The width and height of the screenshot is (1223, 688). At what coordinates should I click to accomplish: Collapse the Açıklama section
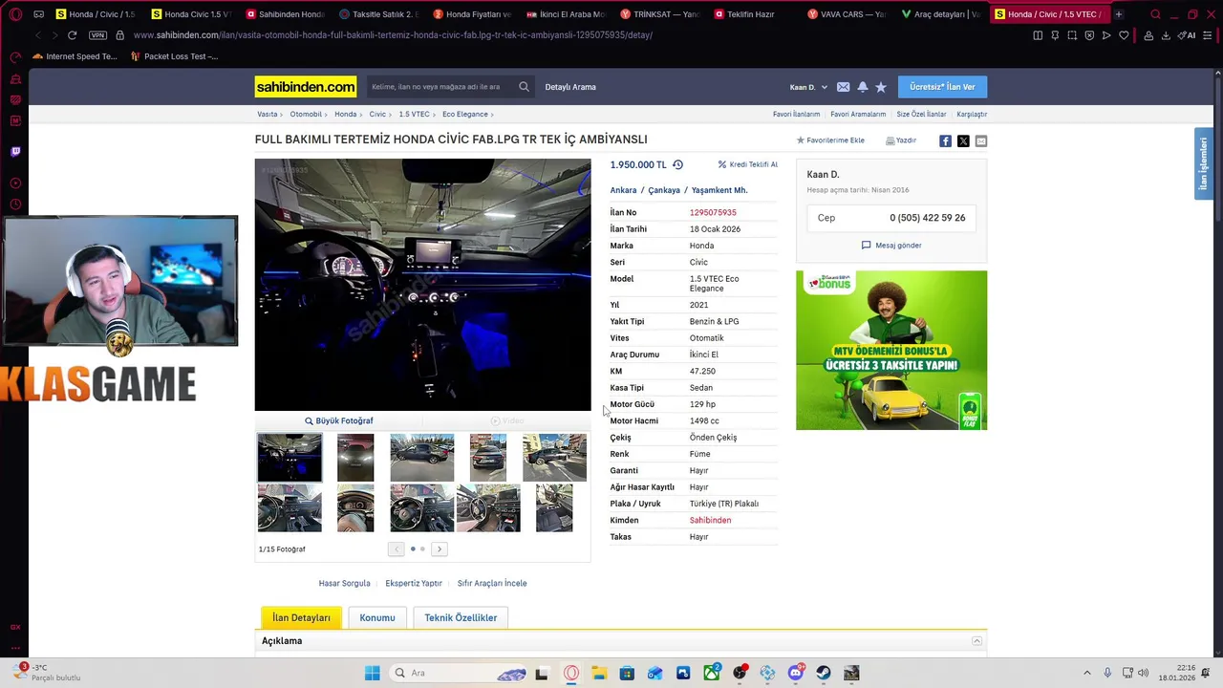pyautogui.click(x=976, y=641)
